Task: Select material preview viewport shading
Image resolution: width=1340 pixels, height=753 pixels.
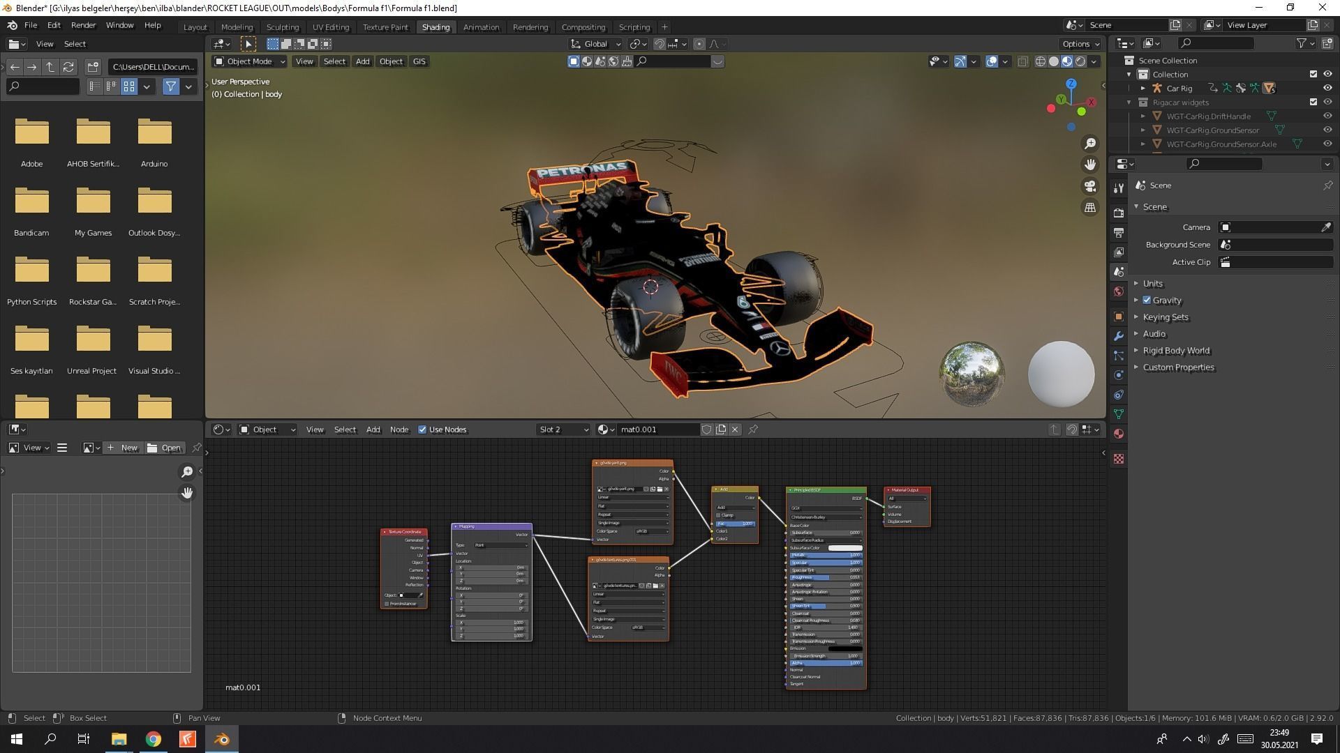Action: tap(1067, 61)
